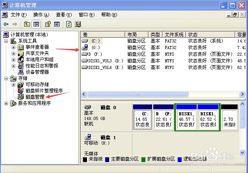Select the 2.70 unallocated space block
The image size is (248, 173).
229,117
